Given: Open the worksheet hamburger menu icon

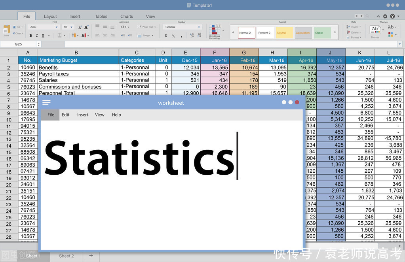Looking at the screenshot, I should pyautogui.click(x=46, y=102).
